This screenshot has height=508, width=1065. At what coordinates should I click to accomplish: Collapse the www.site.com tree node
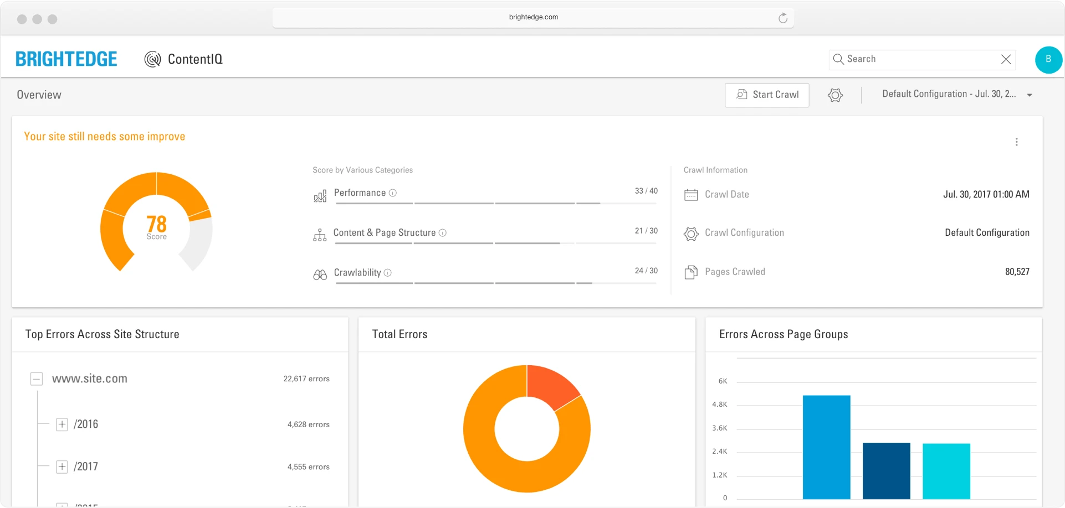tap(37, 379)
